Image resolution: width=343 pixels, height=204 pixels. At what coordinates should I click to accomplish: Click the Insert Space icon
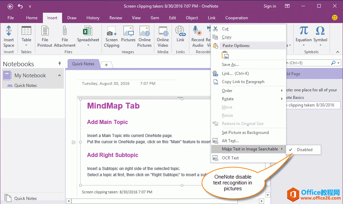tap(9, 31)
